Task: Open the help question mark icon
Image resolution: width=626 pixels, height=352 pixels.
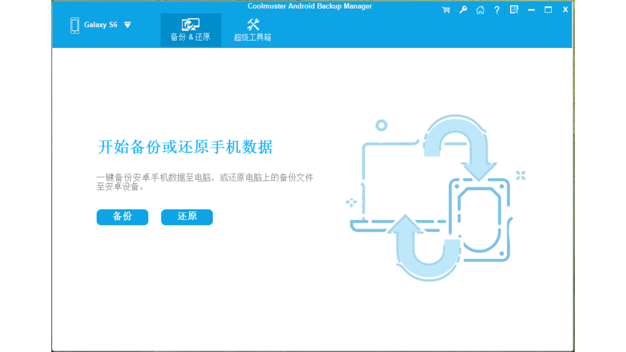Action: (496, 9)
